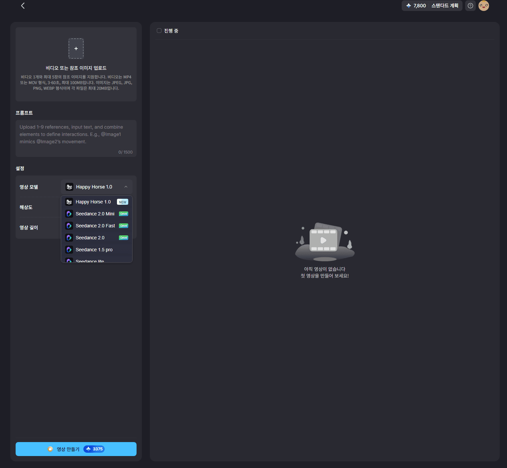Choose Seedance 2.0 Fast model

97,226
